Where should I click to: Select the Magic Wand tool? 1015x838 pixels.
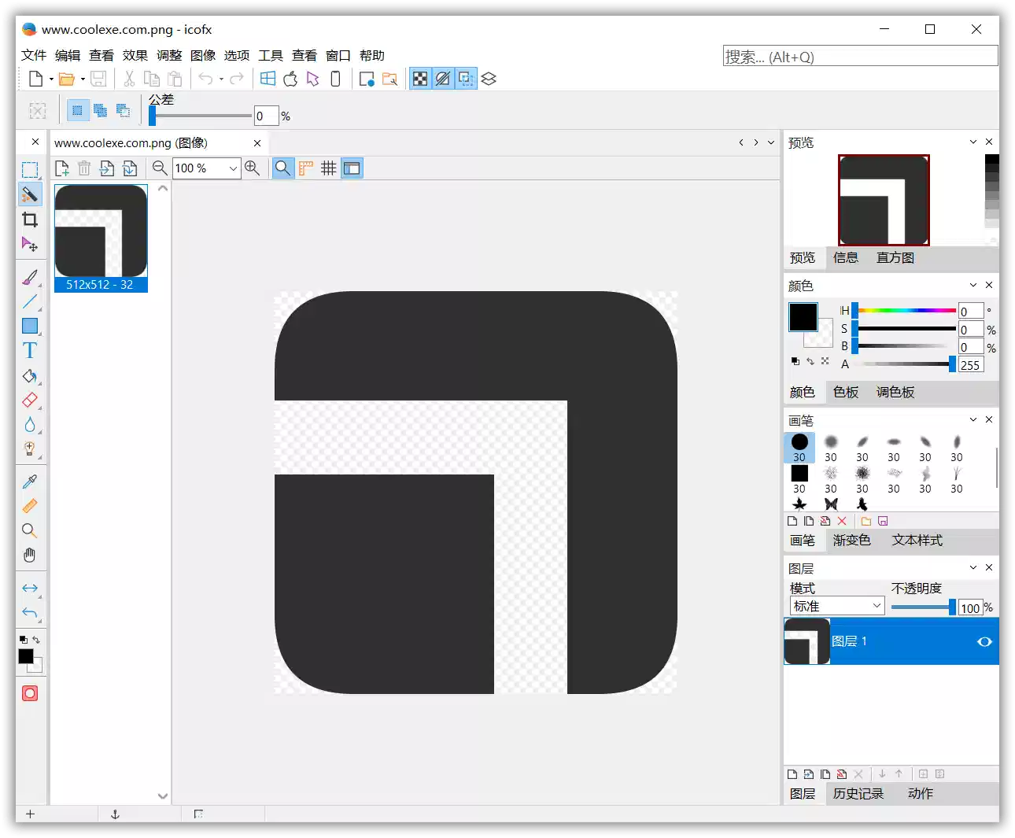(30, 194)
